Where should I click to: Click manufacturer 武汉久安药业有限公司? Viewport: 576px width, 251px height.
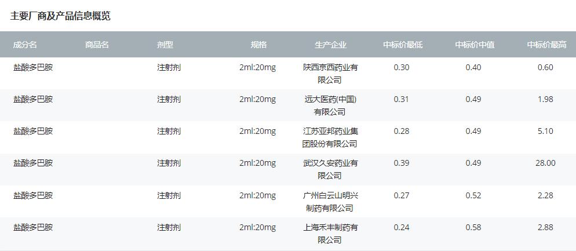click(x=330, y=169)
